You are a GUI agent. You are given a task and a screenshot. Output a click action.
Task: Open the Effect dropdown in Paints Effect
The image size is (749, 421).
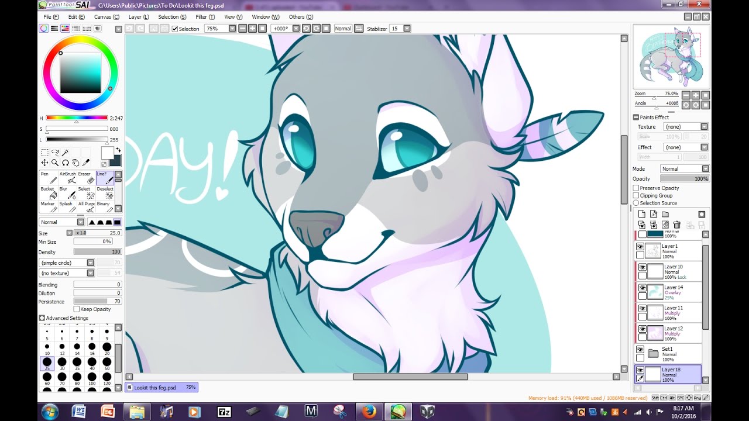click(x=704, y=147)
